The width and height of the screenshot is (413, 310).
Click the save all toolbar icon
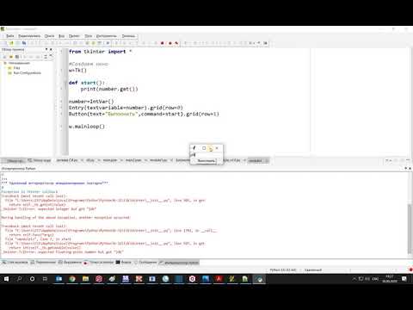(x=24, y=43)
